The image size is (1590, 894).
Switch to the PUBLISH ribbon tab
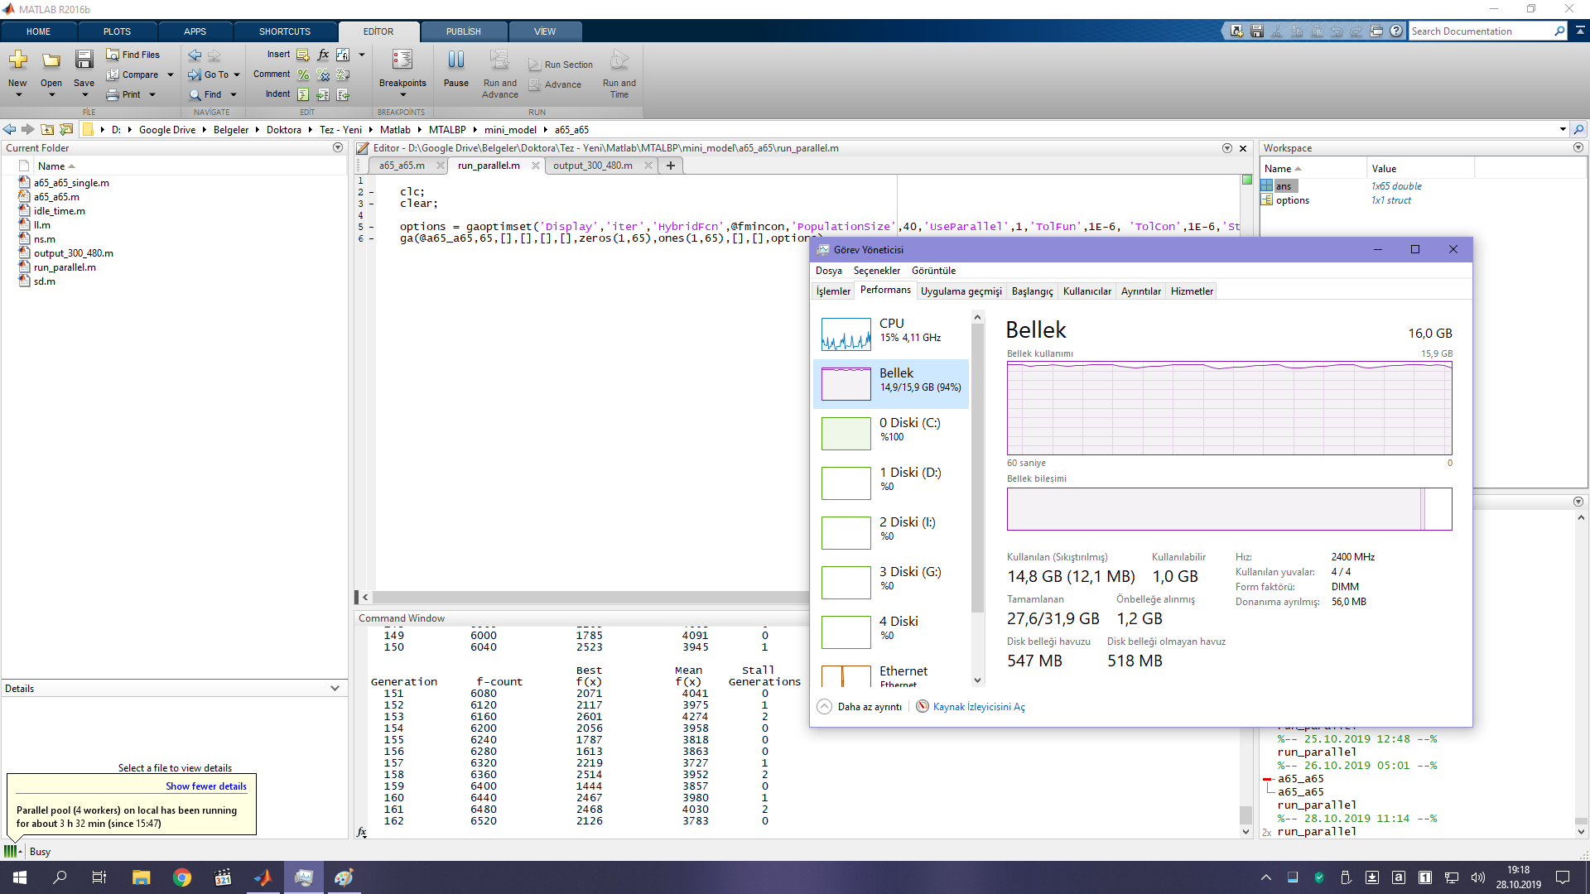(463, 31)
